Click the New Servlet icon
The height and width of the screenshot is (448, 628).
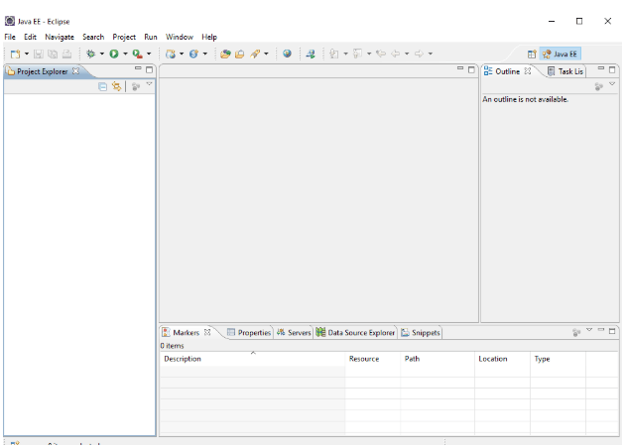coord(193,54)
